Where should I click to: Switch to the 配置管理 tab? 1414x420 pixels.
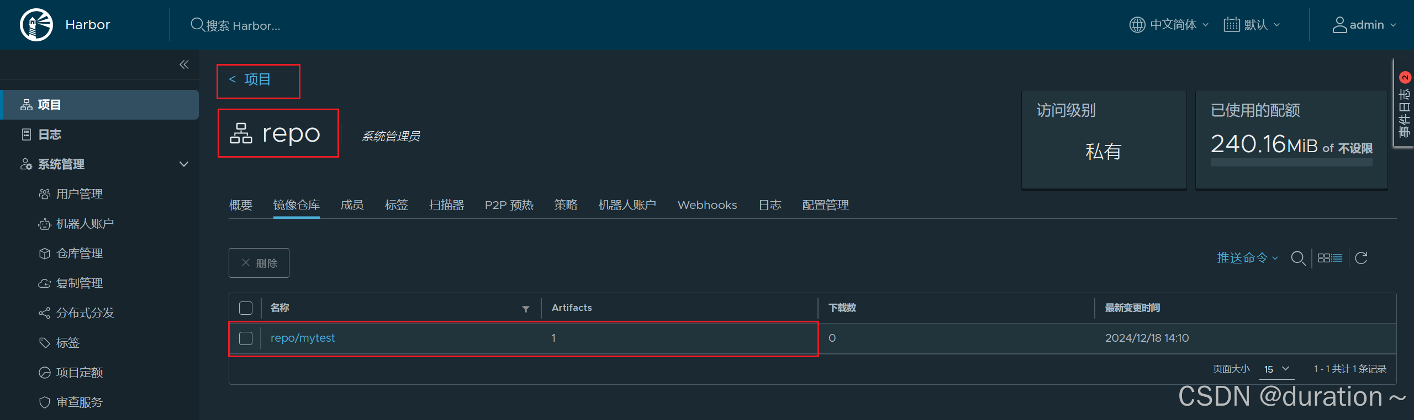826,205
